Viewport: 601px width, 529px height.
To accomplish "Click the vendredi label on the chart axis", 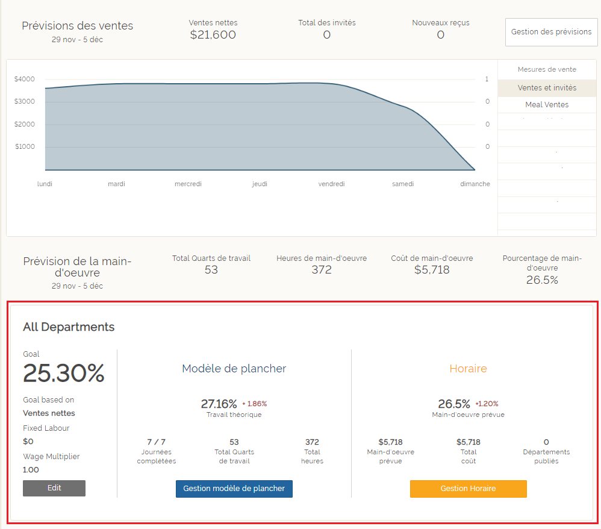I will point(331,184).
